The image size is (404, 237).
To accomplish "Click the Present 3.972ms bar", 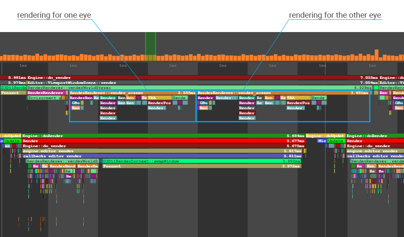I will coord(202,166).
